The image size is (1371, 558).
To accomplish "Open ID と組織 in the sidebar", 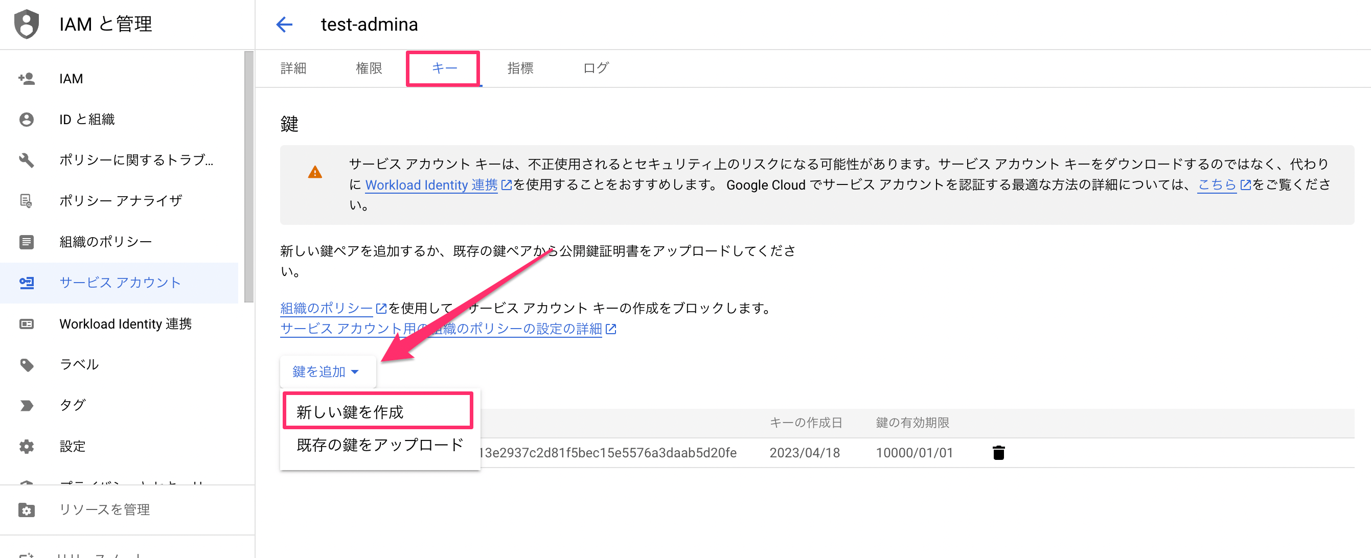I will 119,119.
